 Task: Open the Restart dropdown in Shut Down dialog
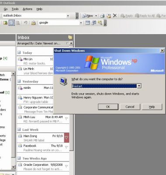pyautogui.click(x=139, y=86)
